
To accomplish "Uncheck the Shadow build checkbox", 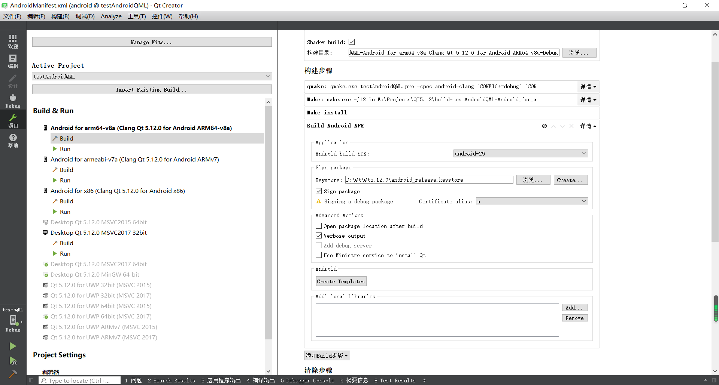I will [x=351, y=41].
